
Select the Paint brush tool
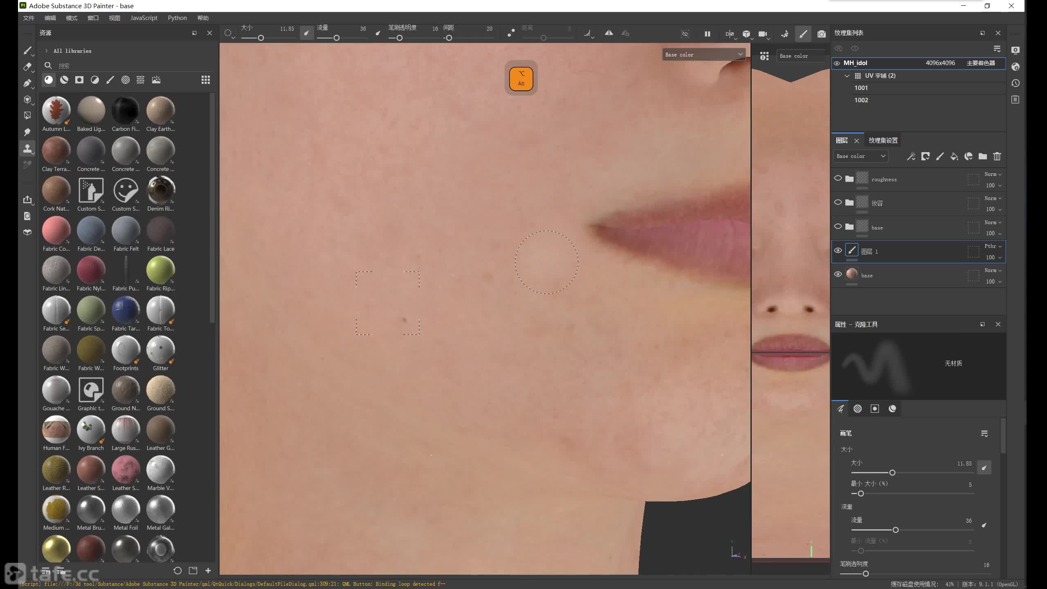coord(27,51)
